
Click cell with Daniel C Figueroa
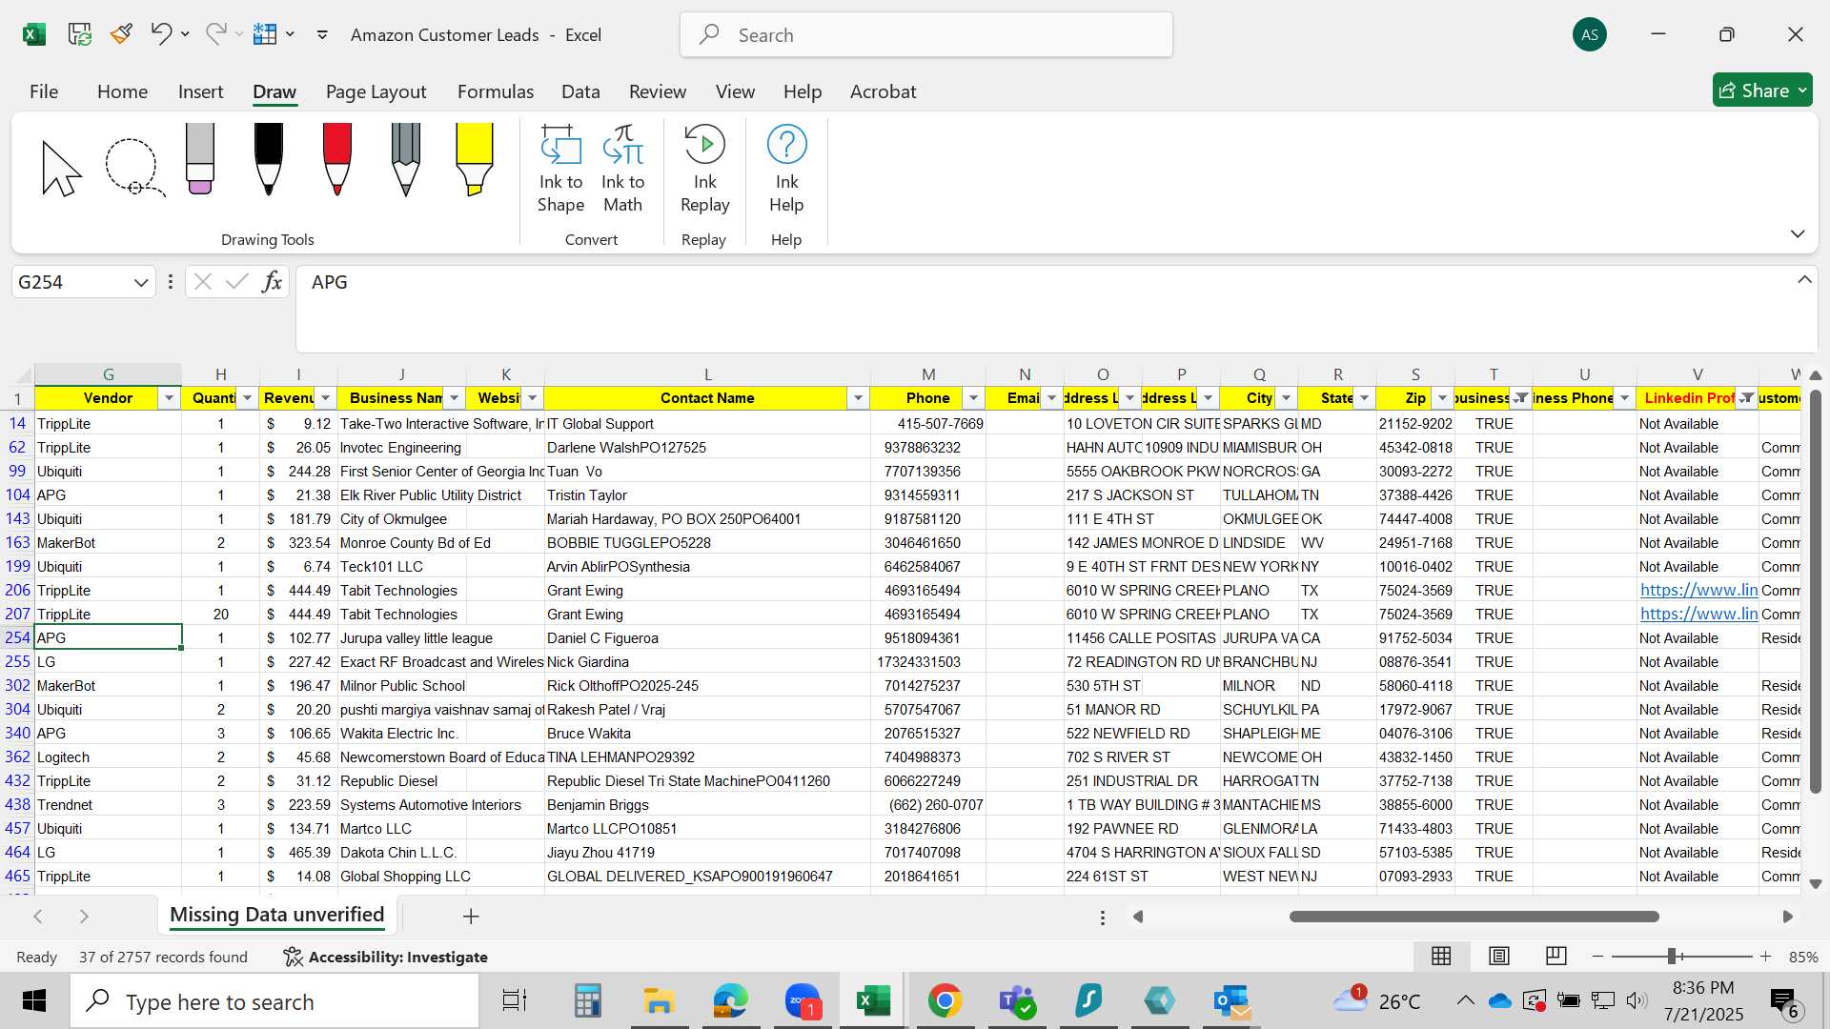pos(706,637)
